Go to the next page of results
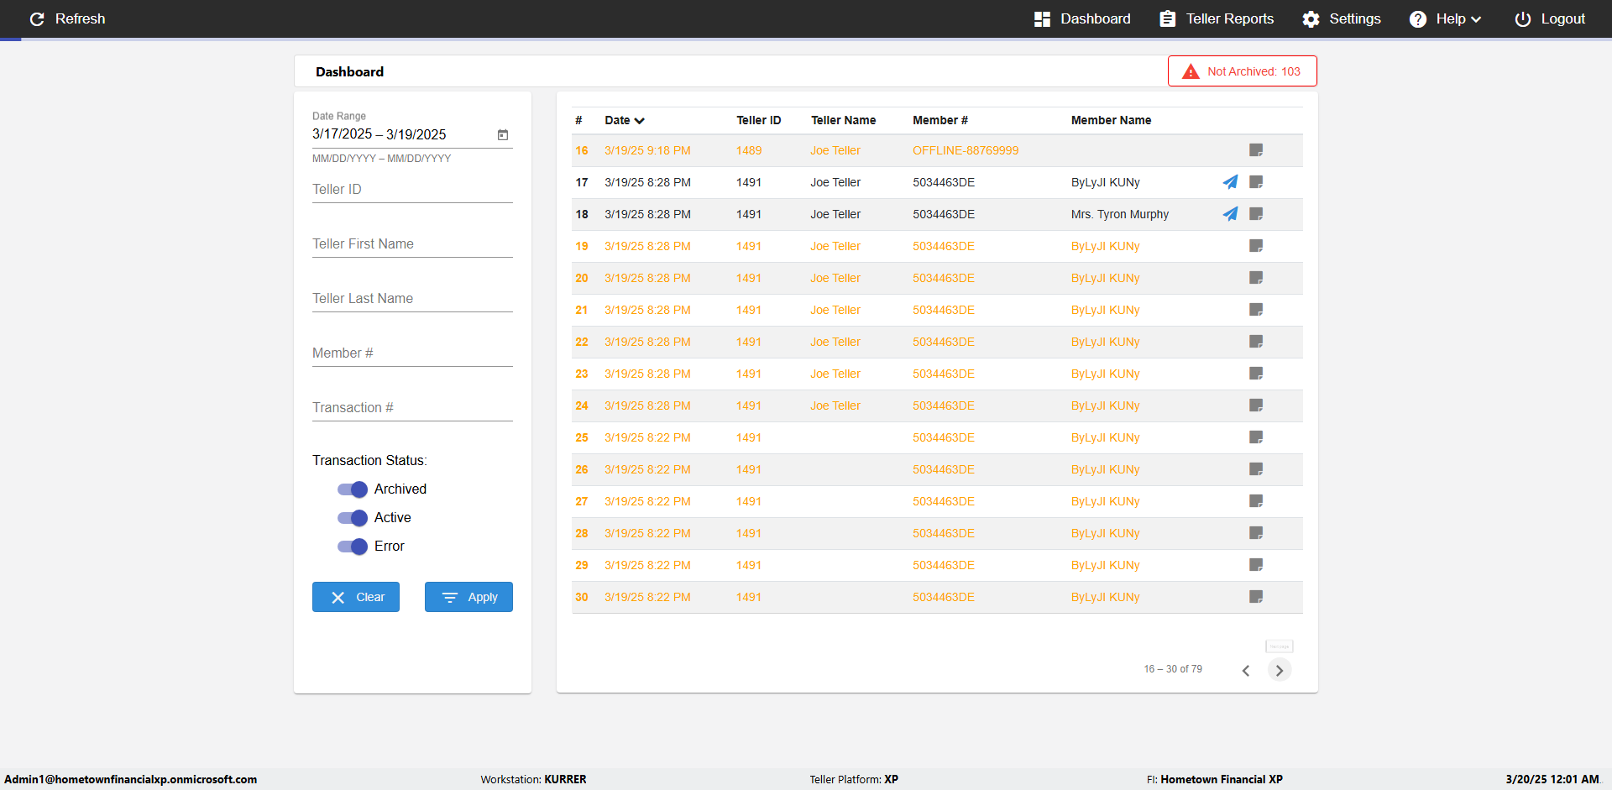 (1279, 670)
